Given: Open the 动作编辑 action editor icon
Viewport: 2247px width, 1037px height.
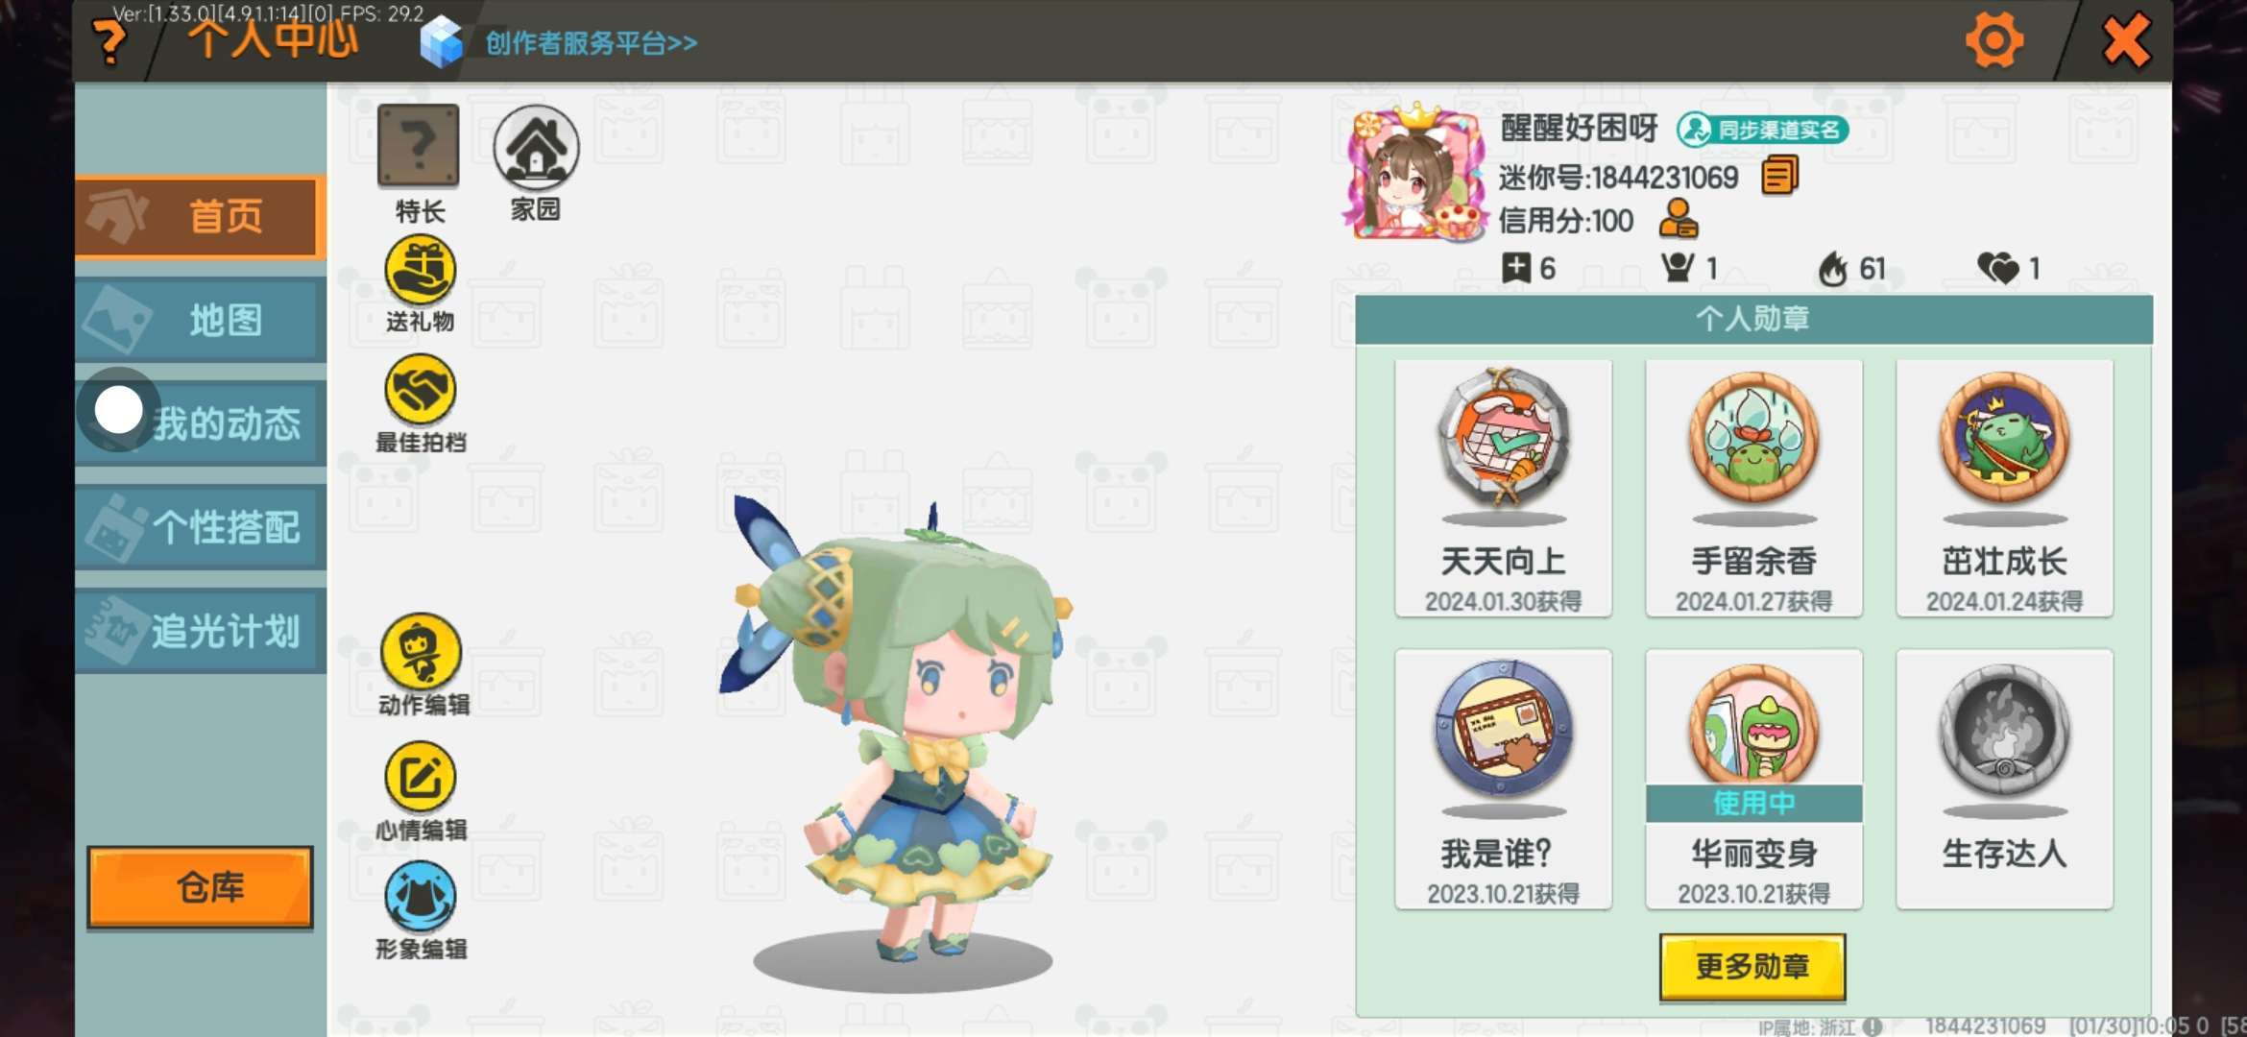Looking at the screenshot, I should click(421, 651).
